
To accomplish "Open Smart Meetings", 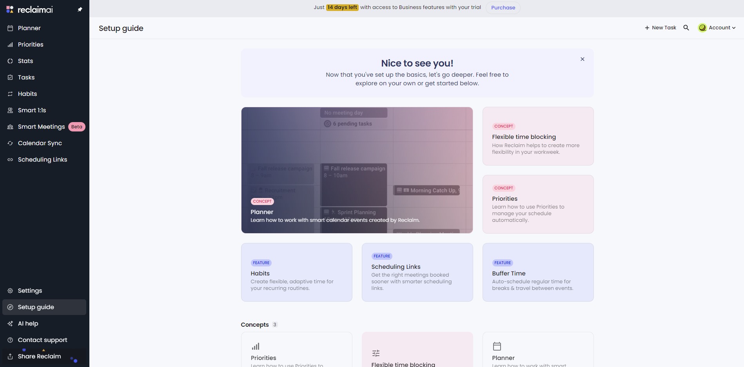I will point(44,127).
